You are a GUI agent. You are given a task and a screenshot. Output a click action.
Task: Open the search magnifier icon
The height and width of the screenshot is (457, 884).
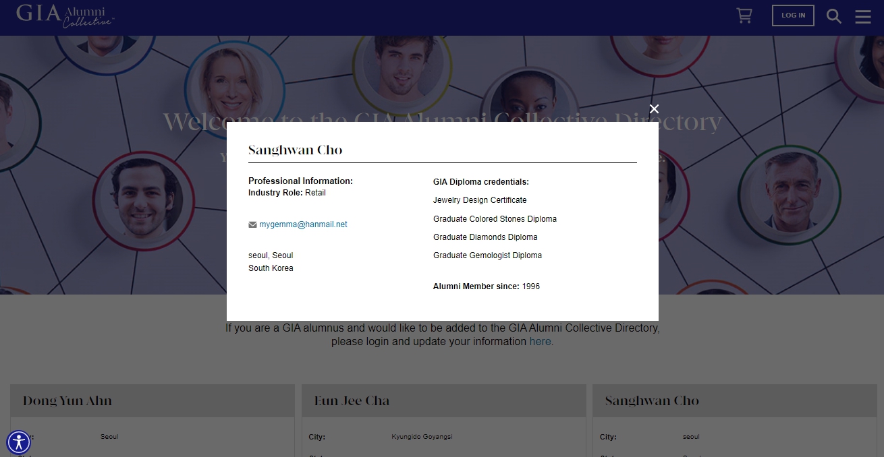pyautogui.click(x=834, y=16)
